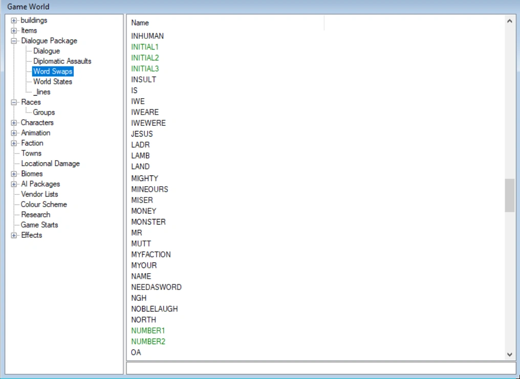Expand the Faction tree node
Image resolution: width=520 pixels, height=379 pixels.
(x=14, y=143)
